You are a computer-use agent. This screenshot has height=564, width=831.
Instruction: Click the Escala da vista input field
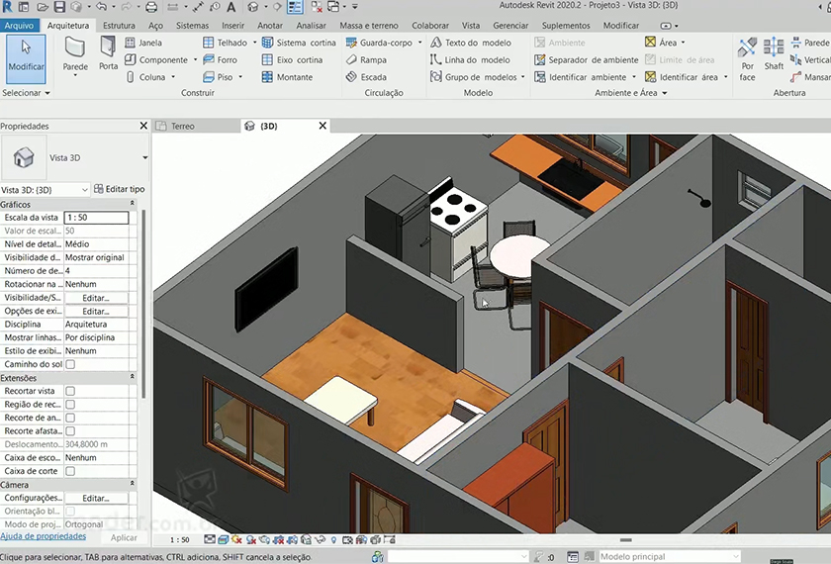tap(96, 218)
